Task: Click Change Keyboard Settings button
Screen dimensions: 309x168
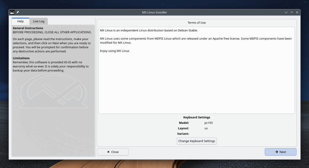Action: click(x=197, y=141)
